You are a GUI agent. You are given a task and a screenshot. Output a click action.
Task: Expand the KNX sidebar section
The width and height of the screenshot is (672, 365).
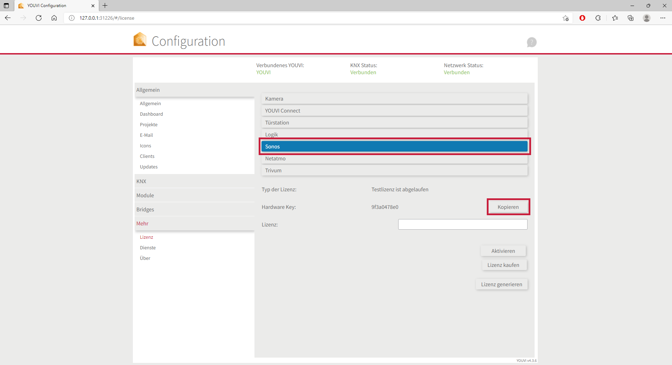(194, 181)
